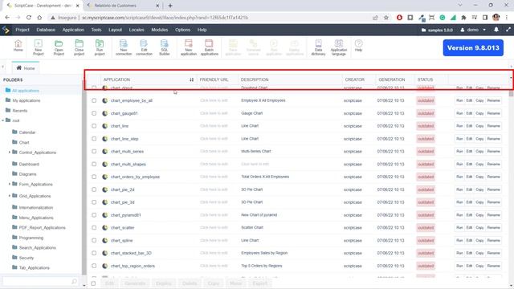This screenshot has width=514, height=289.
Task: Click the Home toolbar icon
Action: click(18, 45)
